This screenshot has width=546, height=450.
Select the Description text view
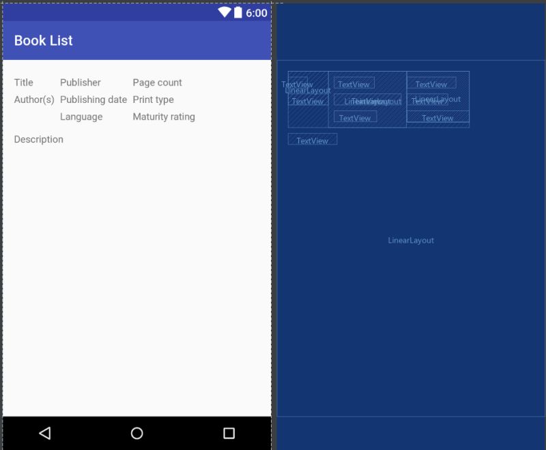[39, 139]
